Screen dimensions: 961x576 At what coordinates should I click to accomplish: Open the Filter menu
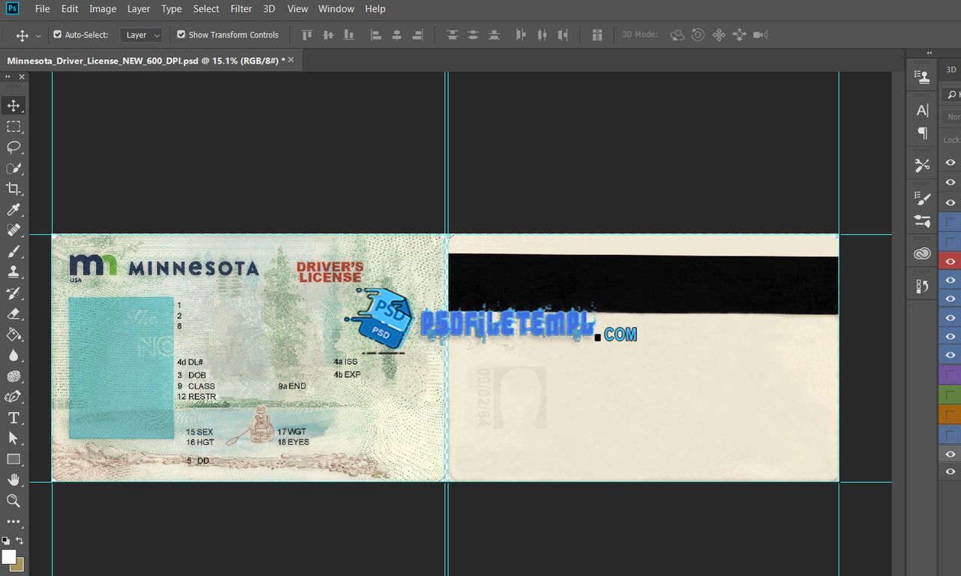(241, 9)
